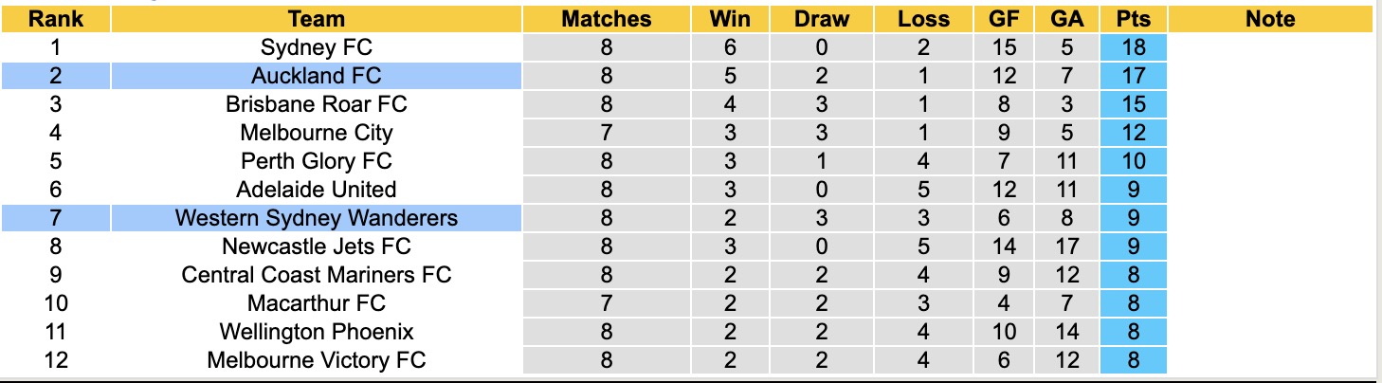
Task: Click the Rank column header
Action: (56, 19)
